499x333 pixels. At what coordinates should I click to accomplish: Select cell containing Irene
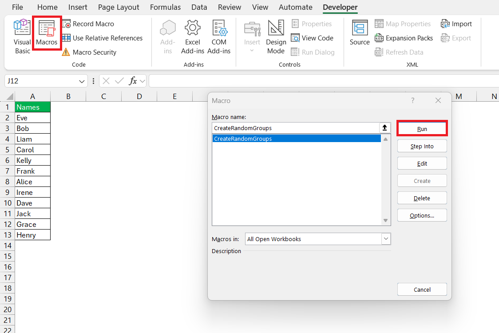[32, 192]
